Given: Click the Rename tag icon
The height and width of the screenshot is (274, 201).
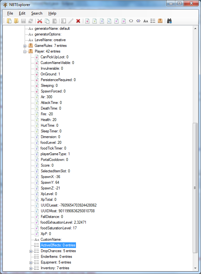Looking at the screenshot, I should coord(64,21).
